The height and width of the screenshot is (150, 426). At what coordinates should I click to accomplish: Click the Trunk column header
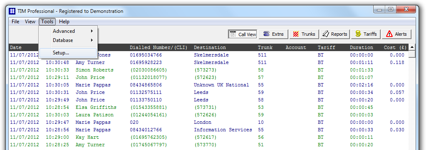point(265,47)
